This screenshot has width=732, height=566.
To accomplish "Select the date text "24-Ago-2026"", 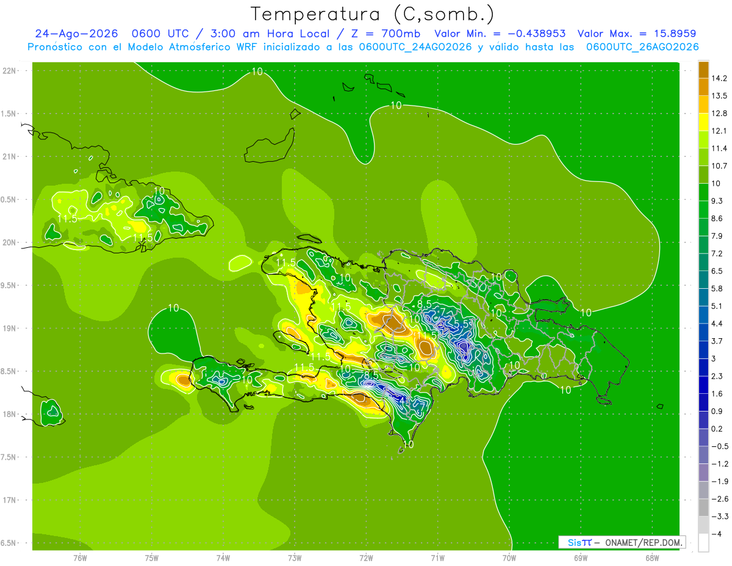I will tap(76, 34).
